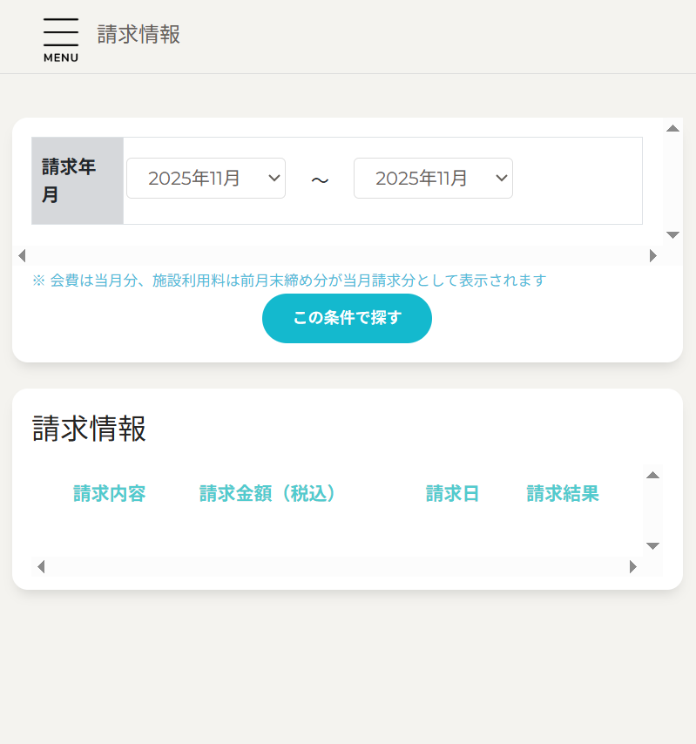696x744 pixels.
Task: Click down arrow of search panel scrollbar
Action: tap(672, 235)
